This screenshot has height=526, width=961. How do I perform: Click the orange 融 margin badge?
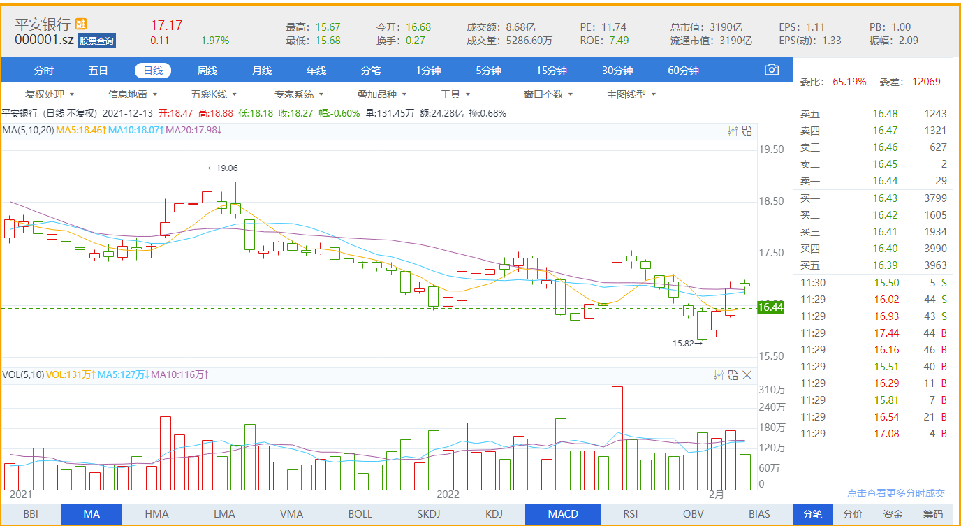pos(81,24)
